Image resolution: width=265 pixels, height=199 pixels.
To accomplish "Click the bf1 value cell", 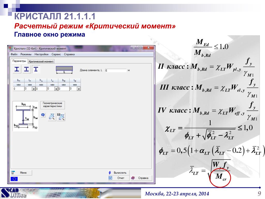I will click(19, 89).
